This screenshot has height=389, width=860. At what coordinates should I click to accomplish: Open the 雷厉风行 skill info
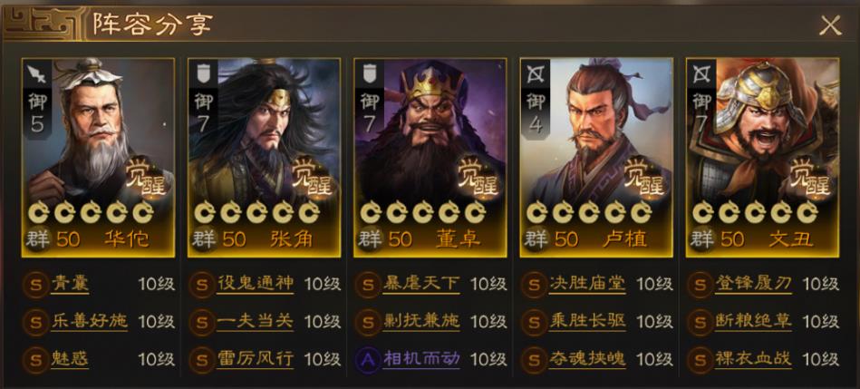[x=255, y=359]
